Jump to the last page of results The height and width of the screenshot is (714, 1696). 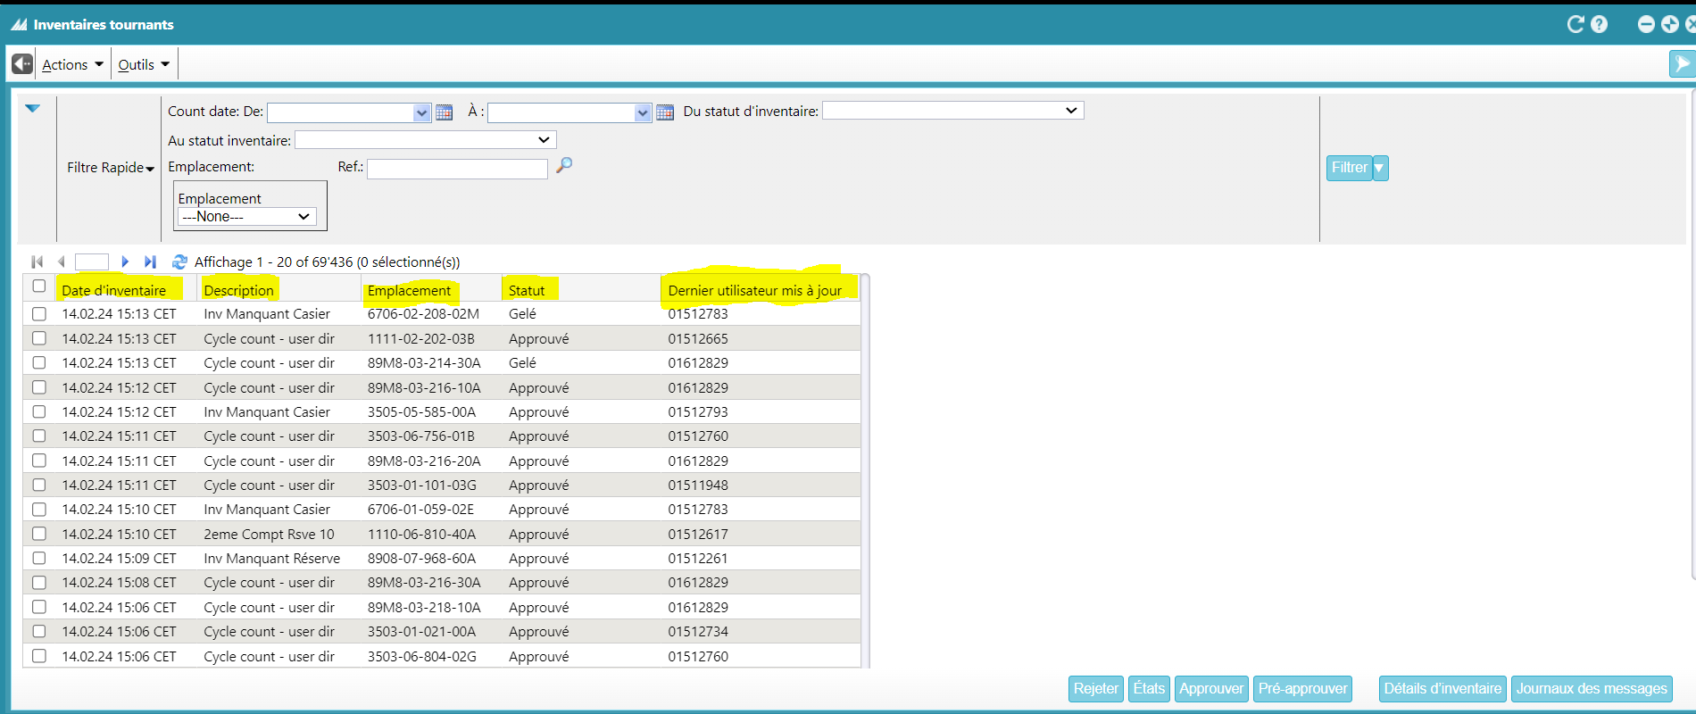150,262
